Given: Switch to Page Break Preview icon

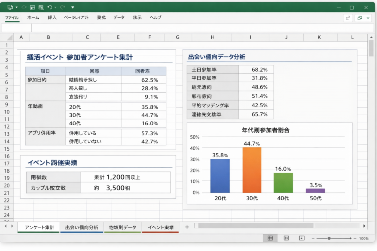Looking at the screenshot, I should point(302,238).
